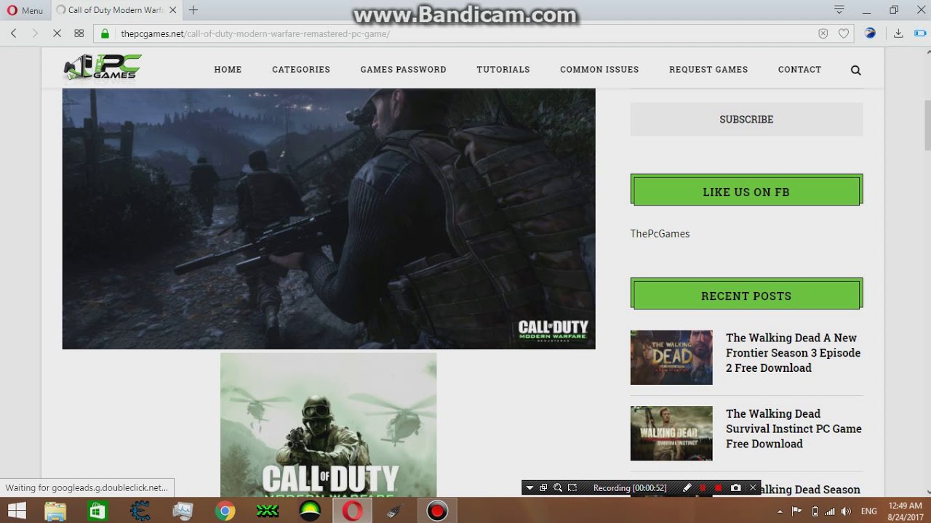This screenshot has width=931, height=523.
Task: Close the Bandicam recording toolbar
Action: click(x=754, y=488)
